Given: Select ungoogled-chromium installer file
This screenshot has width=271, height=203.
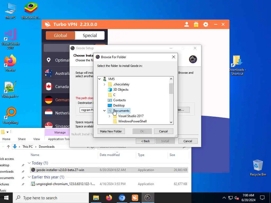Looking at the screenshot, I should click(x=109, y=184).
